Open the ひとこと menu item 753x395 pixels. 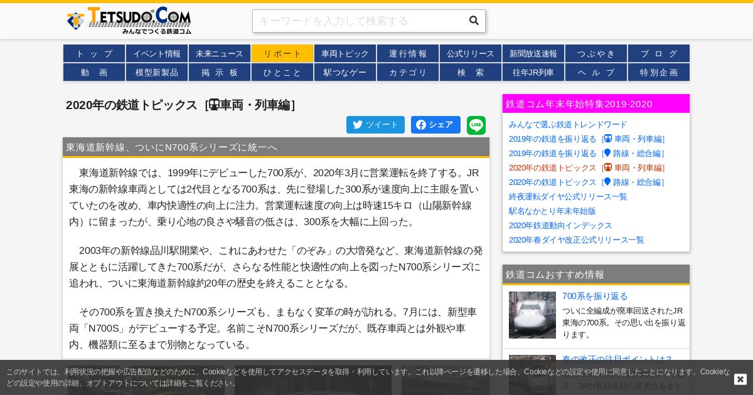[x=282, y=72]
